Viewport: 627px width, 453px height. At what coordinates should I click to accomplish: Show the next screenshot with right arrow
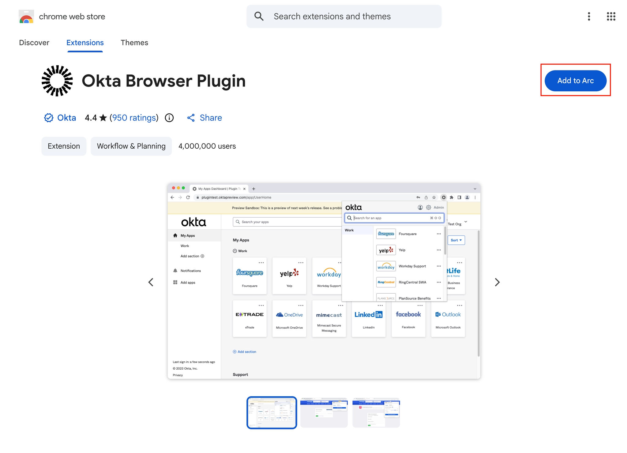pos(497,282)
